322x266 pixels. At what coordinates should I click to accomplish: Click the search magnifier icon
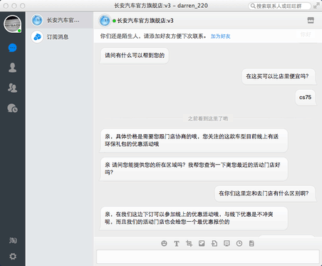click(253, 6)
